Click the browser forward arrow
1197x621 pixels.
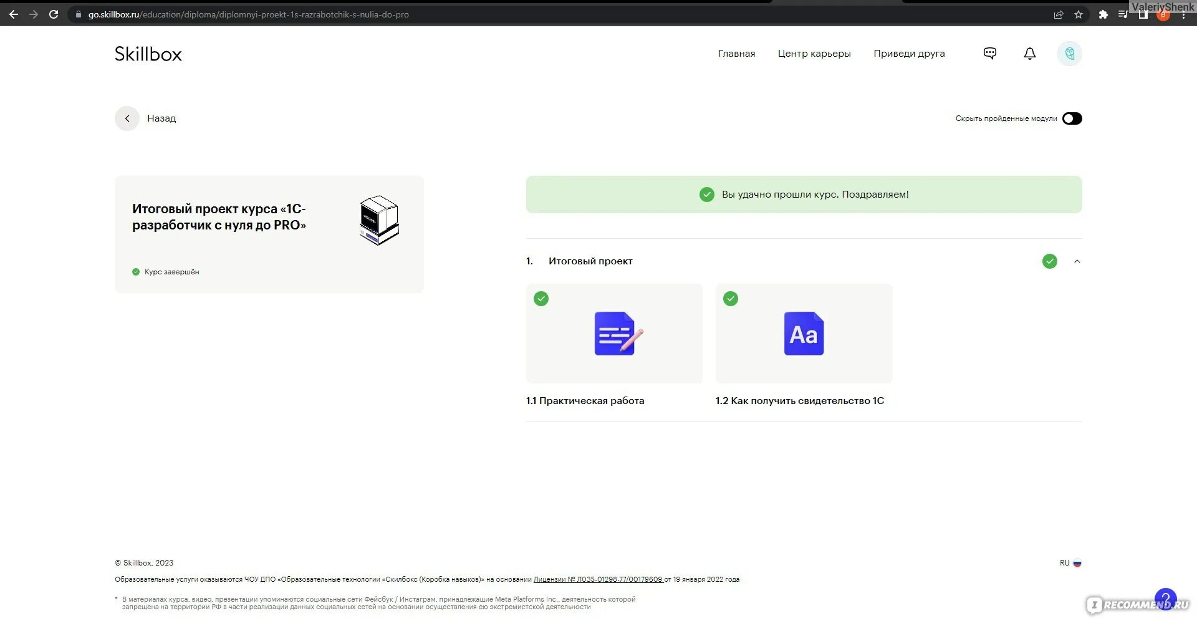pos(34,14)
